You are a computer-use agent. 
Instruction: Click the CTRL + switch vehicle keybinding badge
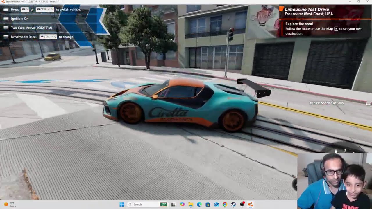(45, 10)
